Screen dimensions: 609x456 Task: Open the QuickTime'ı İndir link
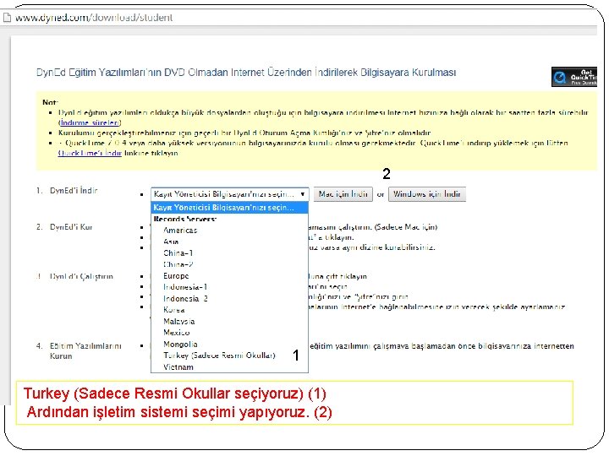coord(91,153)
